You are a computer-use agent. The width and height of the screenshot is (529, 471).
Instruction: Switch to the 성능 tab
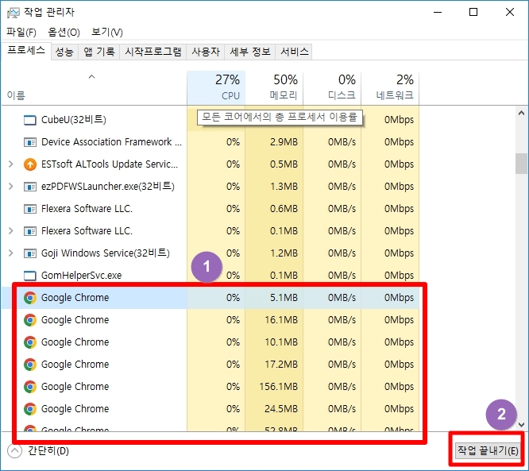(64, 52)
